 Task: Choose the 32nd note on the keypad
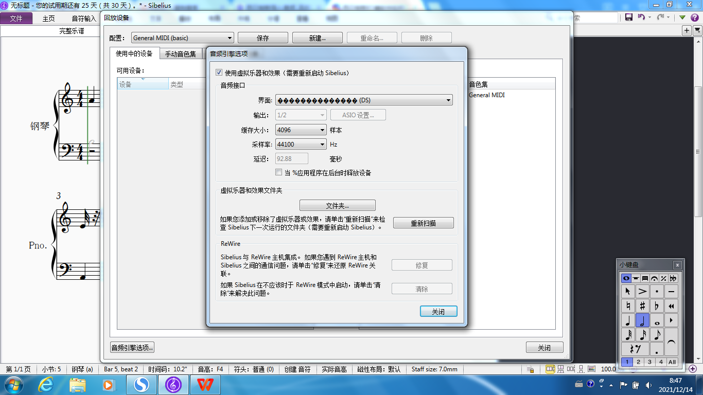pyautogui.click(x=628, y=335)
